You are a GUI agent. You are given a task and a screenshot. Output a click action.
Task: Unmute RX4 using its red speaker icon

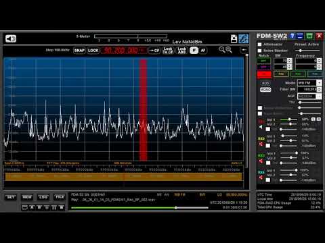261,178
